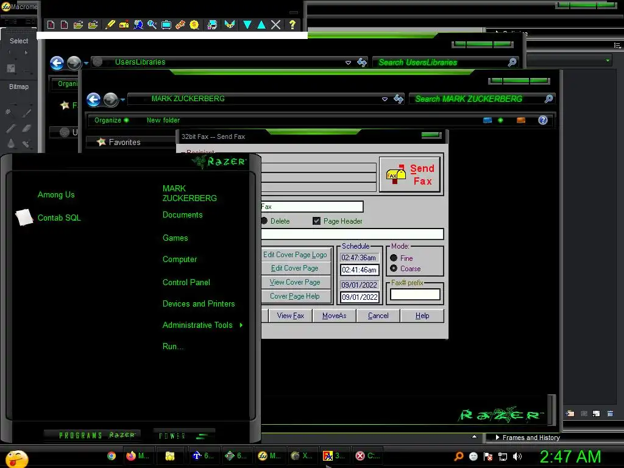Click the network tray icon
Image resolution: width=624 pixels, height=468 pixels.
[x=503, y=456]
